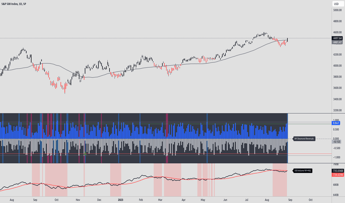Click the 640B volume axis label
The image size is (345, 203).
pos(336,195)
